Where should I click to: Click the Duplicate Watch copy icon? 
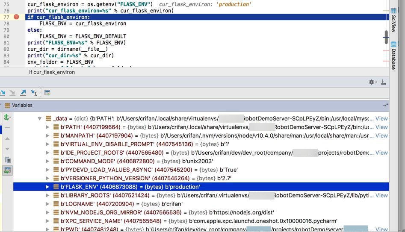[7, 160]
